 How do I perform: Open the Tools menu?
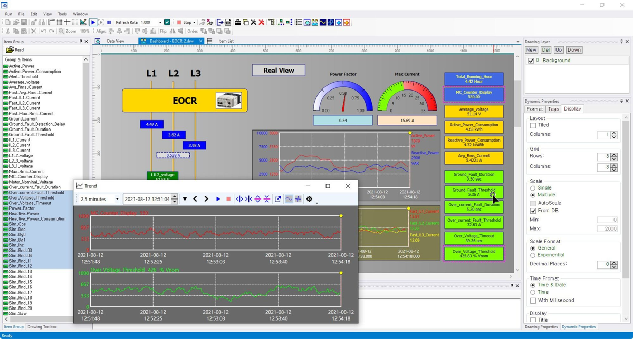tap(62, 14)
